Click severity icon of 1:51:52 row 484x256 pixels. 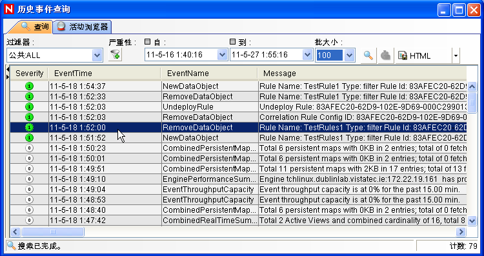pyautogui.click(x=29, y=138)
